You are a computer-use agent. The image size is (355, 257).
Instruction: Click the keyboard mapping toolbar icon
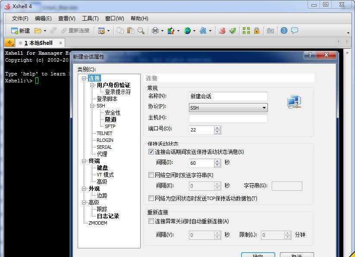click(270, 31)
